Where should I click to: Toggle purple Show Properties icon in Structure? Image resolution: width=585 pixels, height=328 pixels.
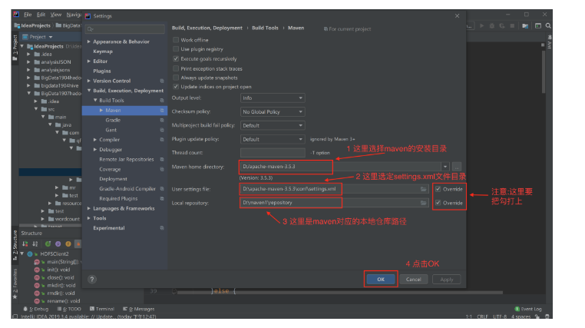click(x=58, y=244)
